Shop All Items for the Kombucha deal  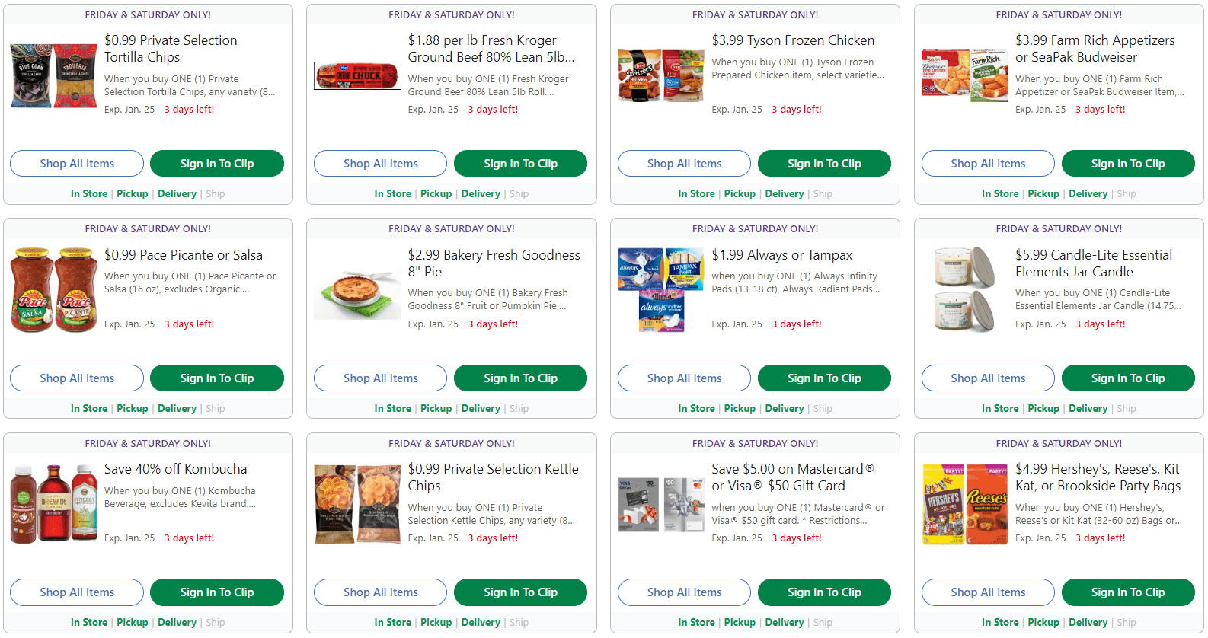76,592
